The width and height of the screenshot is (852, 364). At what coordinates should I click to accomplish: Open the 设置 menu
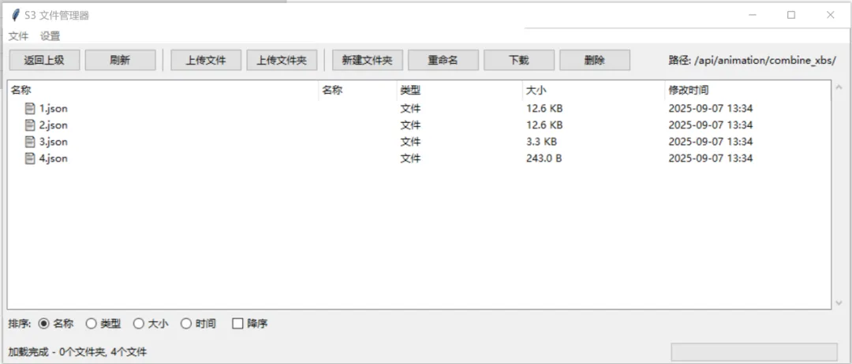(50, 36)
